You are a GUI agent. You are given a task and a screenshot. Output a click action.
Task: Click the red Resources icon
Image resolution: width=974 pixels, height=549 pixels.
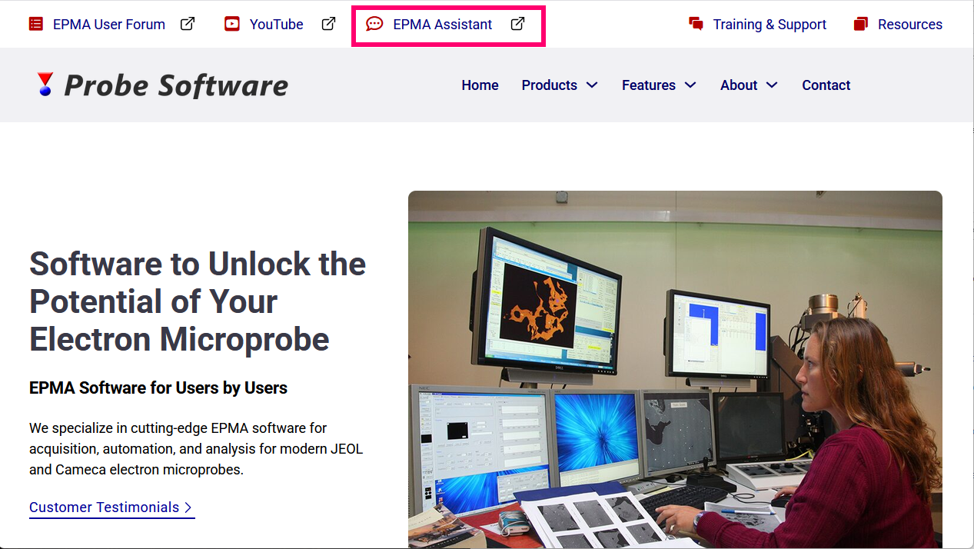coord(861,24)
